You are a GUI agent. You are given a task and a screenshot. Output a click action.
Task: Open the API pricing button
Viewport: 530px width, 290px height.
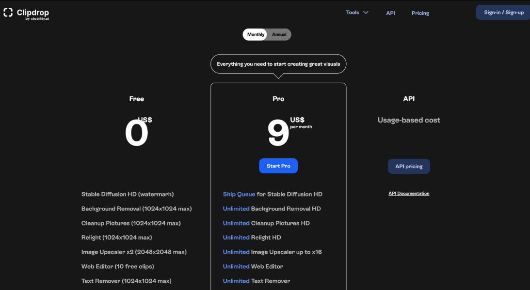(x=409, y=167)
